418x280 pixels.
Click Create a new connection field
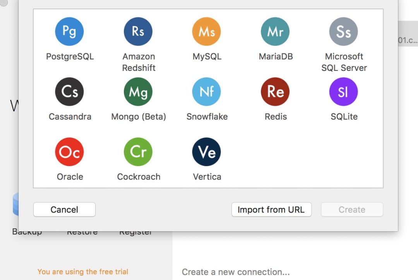point(236,272)
